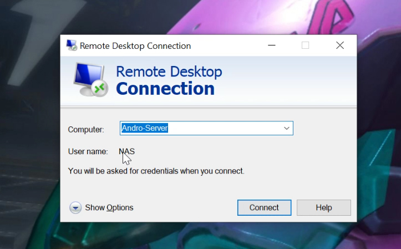Click the large Remote Desktop monitor logo

pos(91,79)
